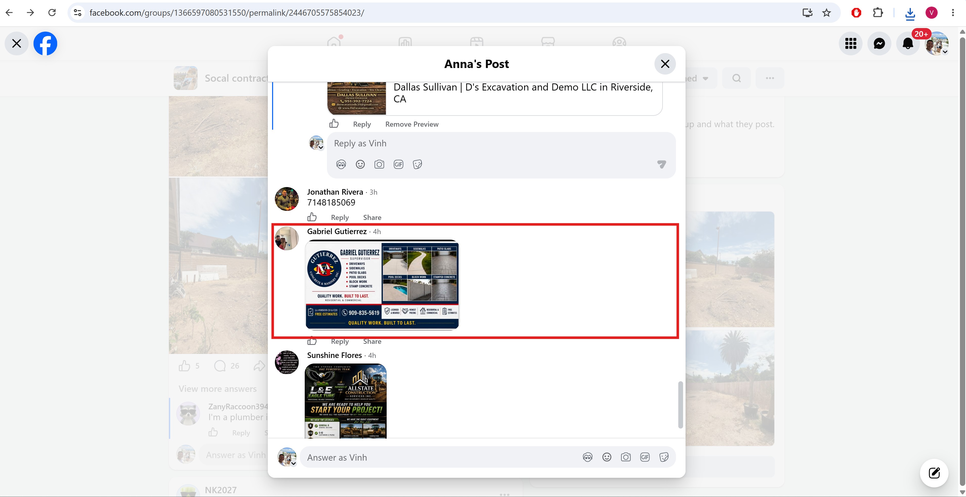Open the Facebook menu grid icon
The image size is (966, 497).
pos(850,43)
